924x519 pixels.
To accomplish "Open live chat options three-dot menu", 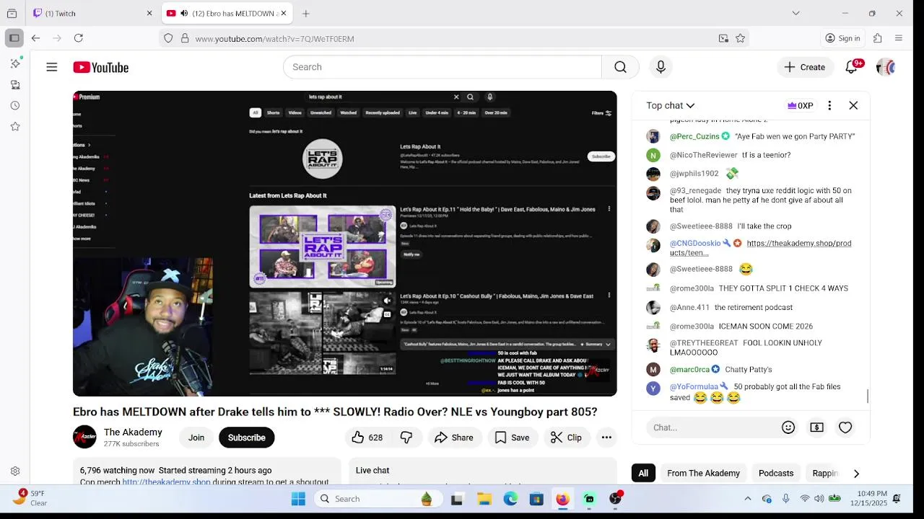I will click(x=829, y=105).
